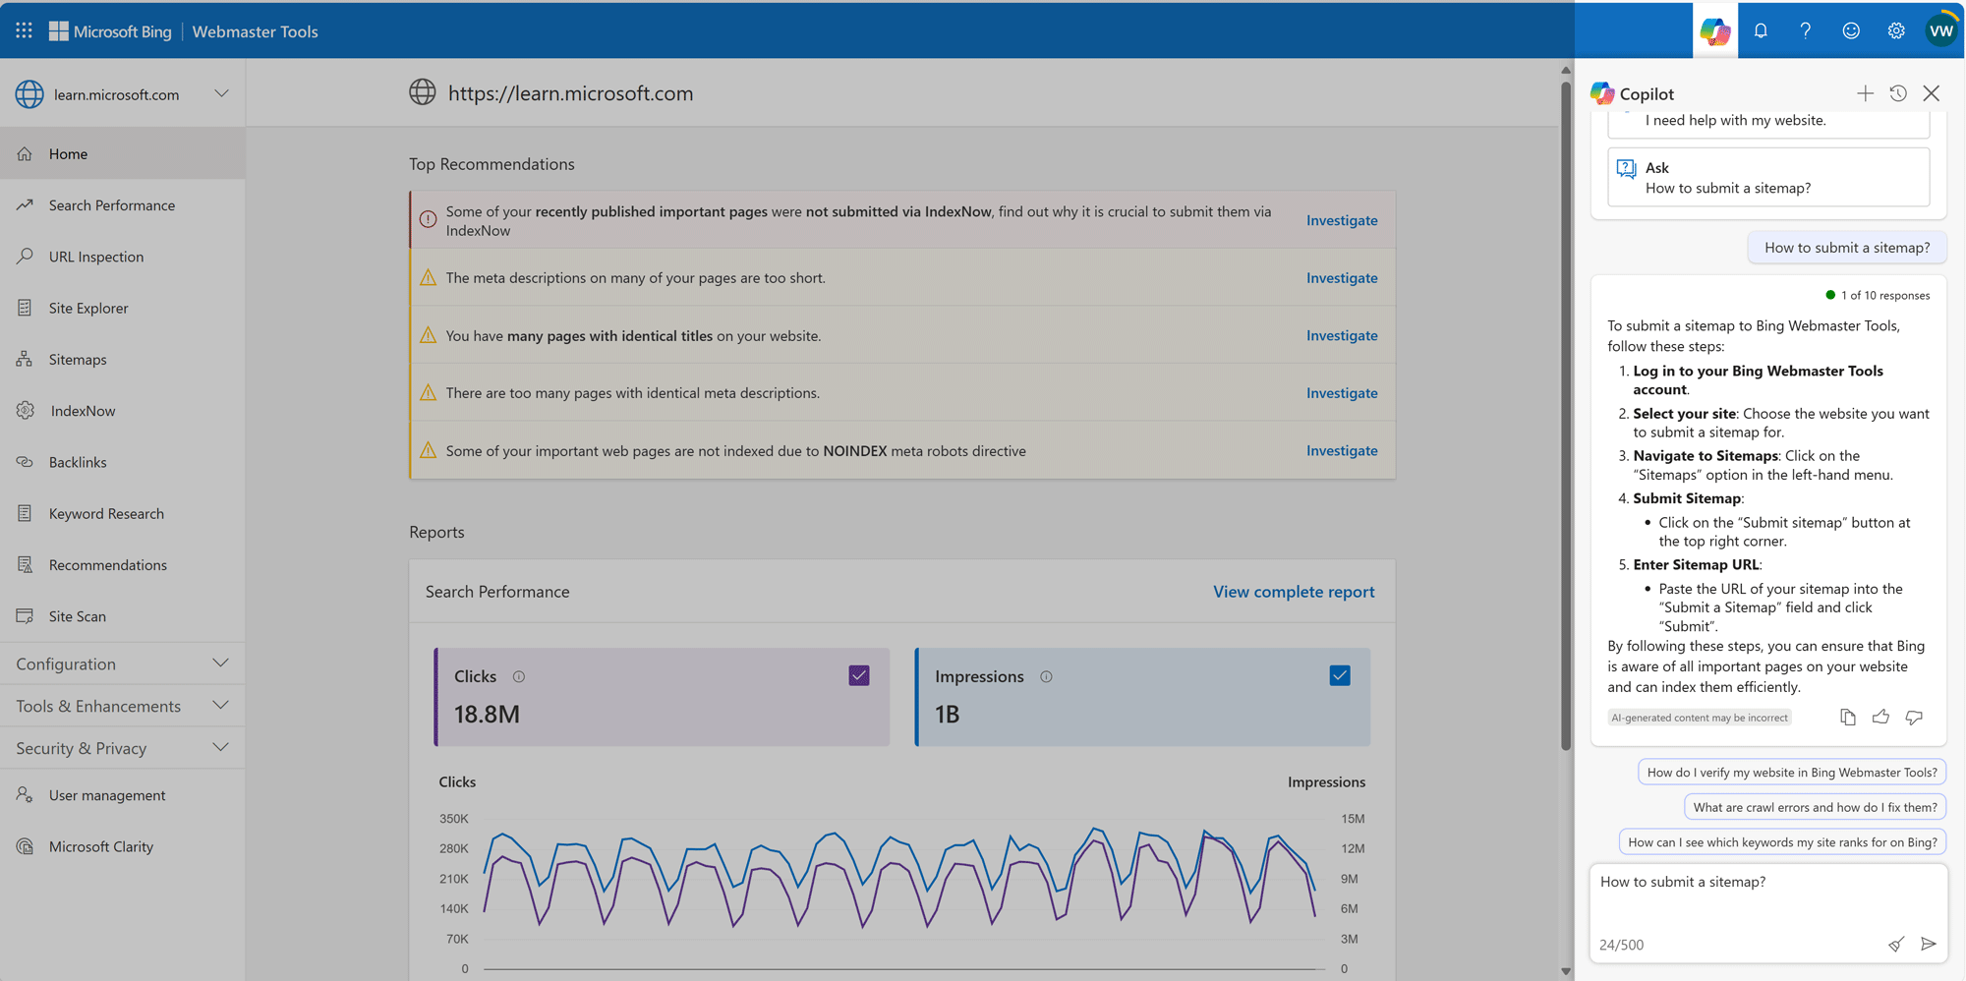Click the feedback smiley icon
1966x981 pixels.
[1851, 30]
